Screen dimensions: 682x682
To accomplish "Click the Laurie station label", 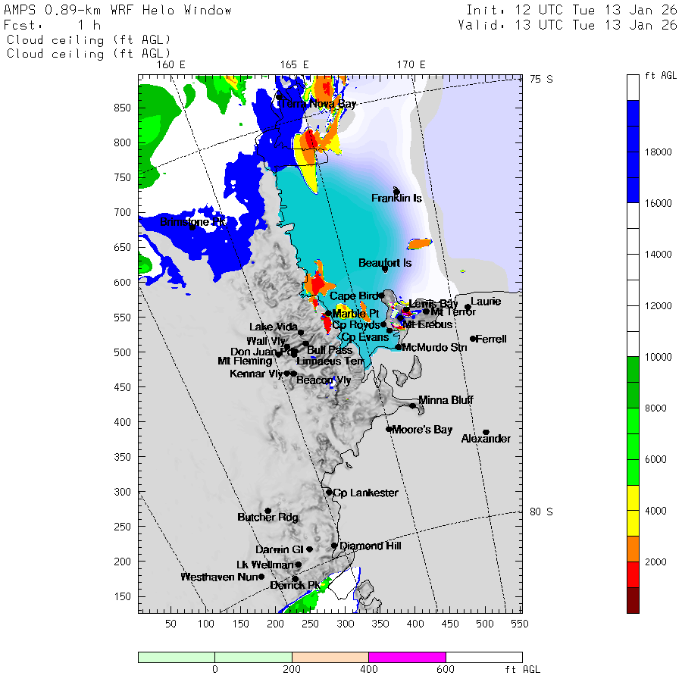I will coord(486,302).
